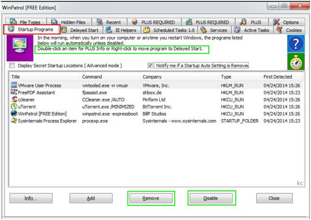
Task: Select 'STARTUP_FOLDER' type cell
Action: click(x=240, y=121)
